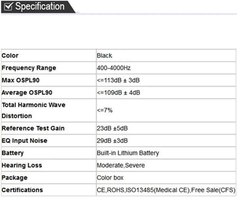Select the Max OSPL90 label
The height and width of the screenshot is (197, 237).
[x=20, y=80]
